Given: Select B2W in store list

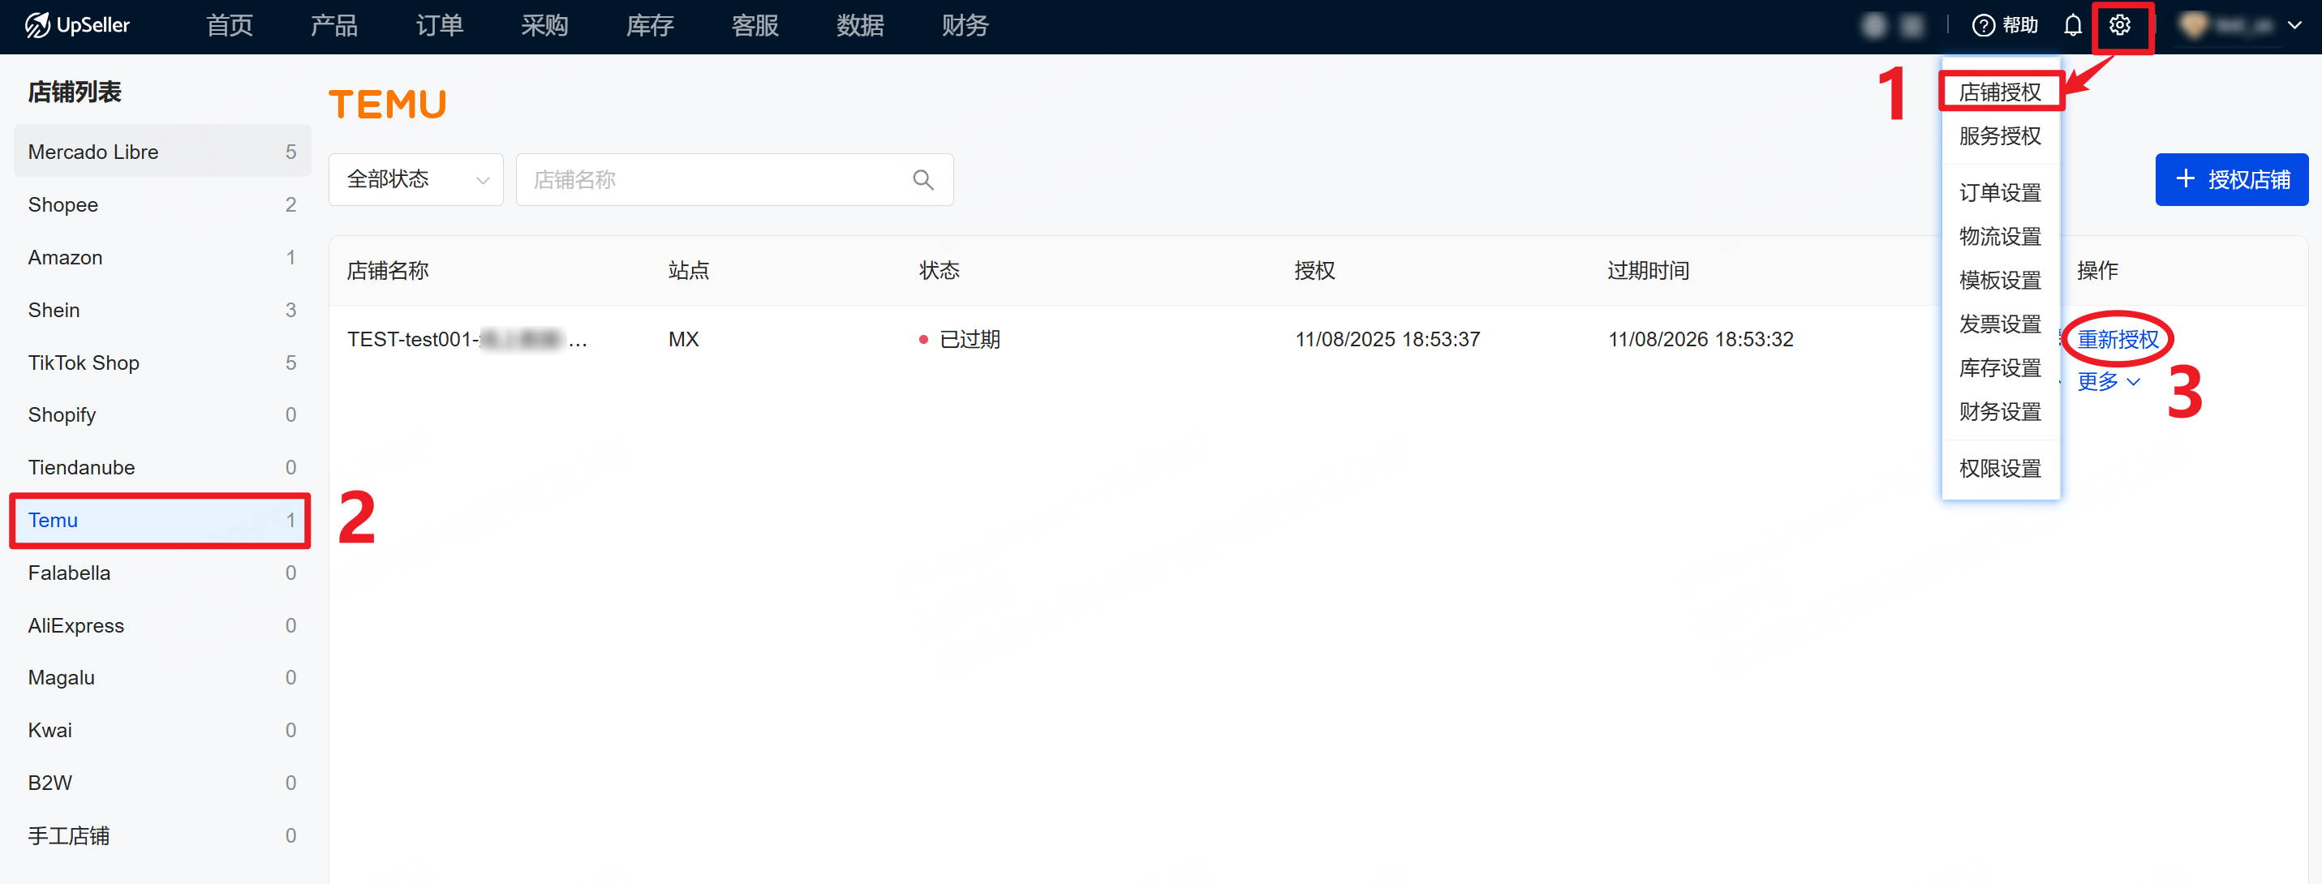Looking at the screenshot, I should [162, 783].
